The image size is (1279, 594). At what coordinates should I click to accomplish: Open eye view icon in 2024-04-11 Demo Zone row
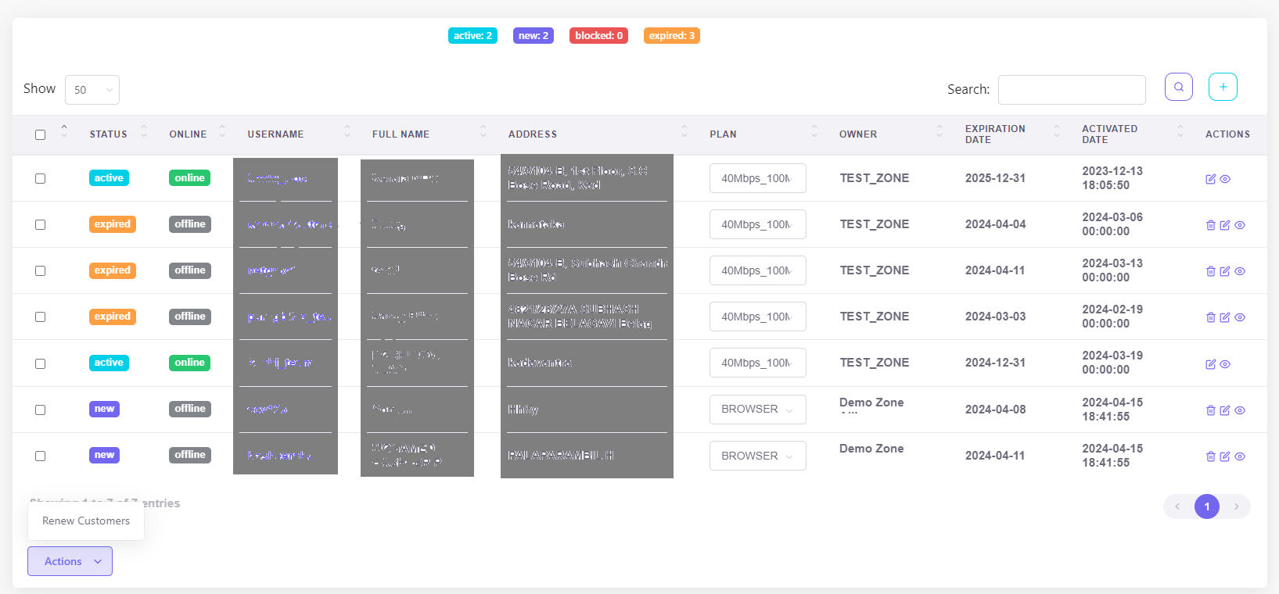(x=1240, y=456)
